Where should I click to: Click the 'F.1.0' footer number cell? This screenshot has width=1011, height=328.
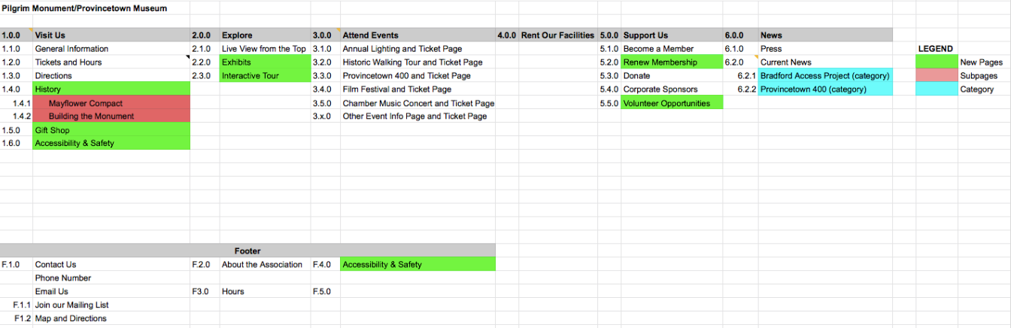17,265
